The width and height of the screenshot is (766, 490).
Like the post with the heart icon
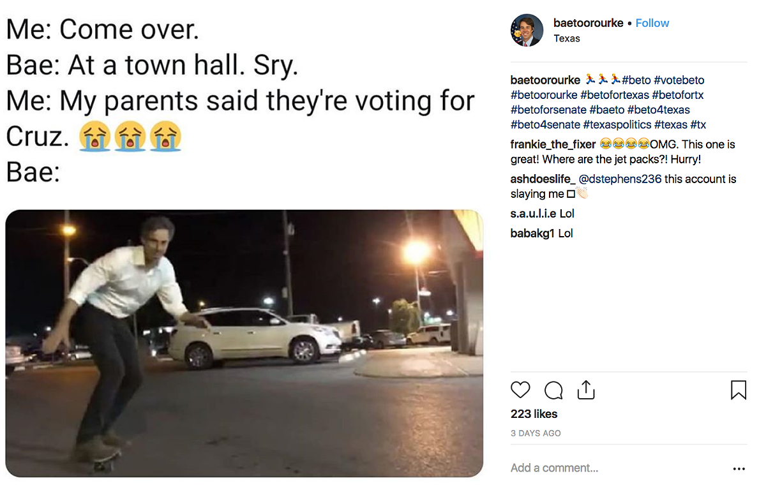(x=520, y=390)
